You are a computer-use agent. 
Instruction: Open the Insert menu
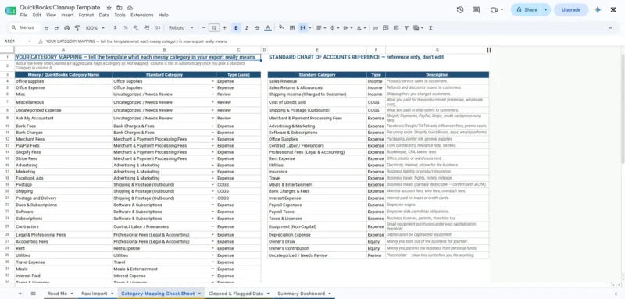[67, 15]
